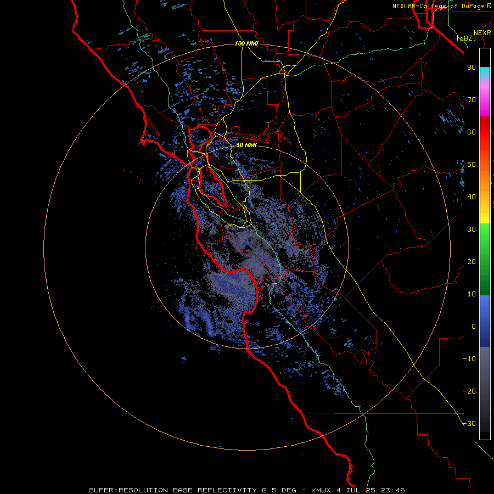Image resolution: width=494 pixels, height=494 pixels.
Task: Click the 50 NMI range ring label
Action: pos(246,145)
